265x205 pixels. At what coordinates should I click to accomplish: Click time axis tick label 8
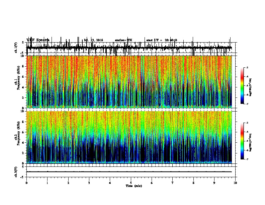coord(193,183)
